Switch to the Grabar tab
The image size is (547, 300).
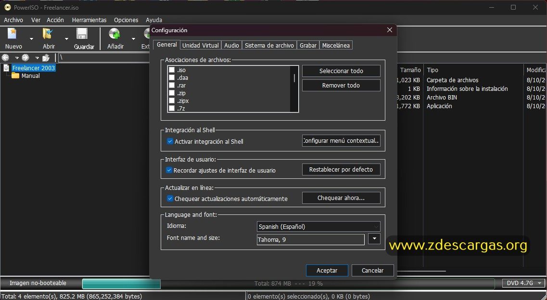(308, 45)
